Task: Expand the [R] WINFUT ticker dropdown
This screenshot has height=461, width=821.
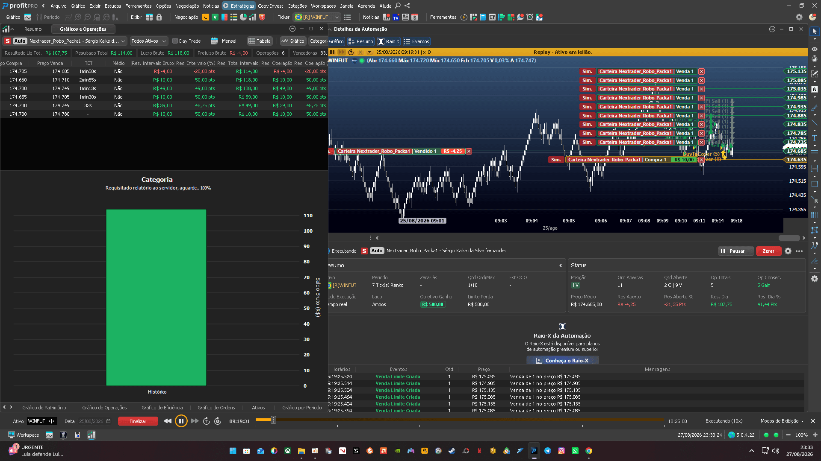Action: click(x=337, y=17)
